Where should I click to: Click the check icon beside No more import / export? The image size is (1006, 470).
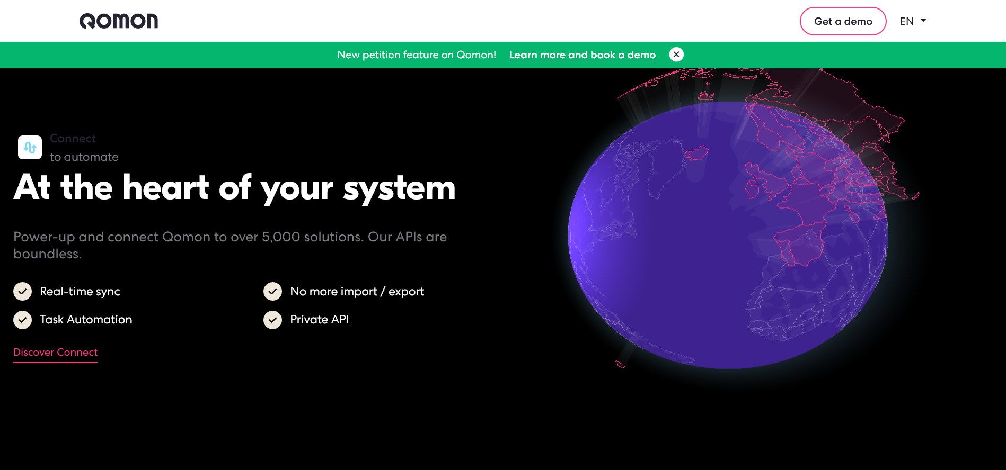pyautogui.click(x=272, y=291)
